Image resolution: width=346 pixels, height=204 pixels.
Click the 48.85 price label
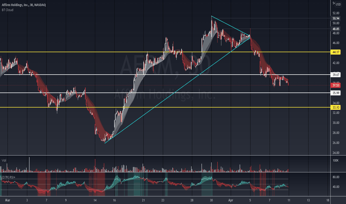336,29
